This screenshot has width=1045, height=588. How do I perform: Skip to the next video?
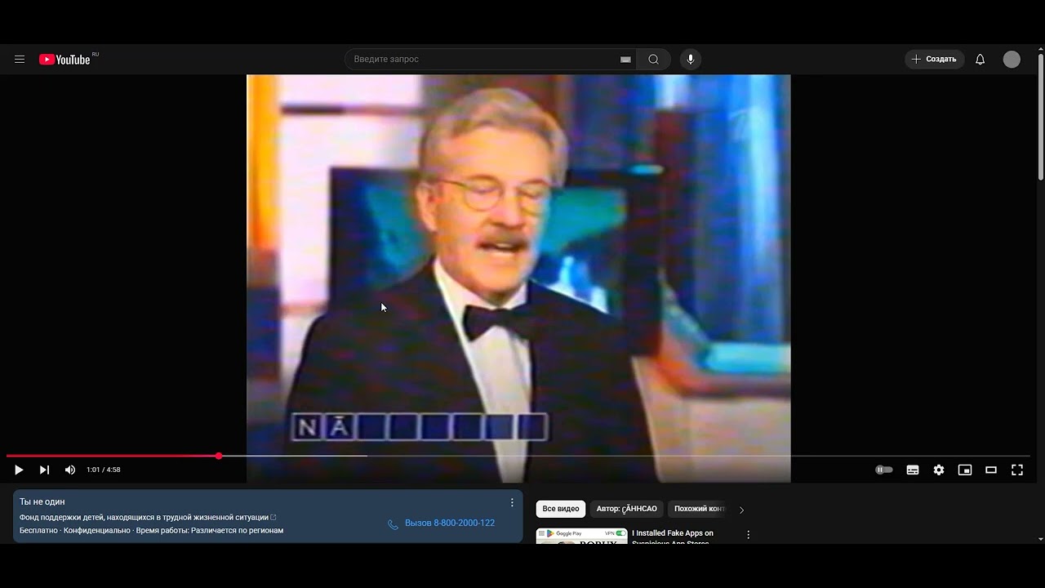[x=44, y=470]
